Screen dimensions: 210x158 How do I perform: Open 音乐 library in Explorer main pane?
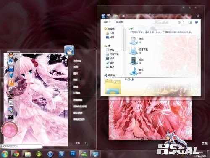136,71
